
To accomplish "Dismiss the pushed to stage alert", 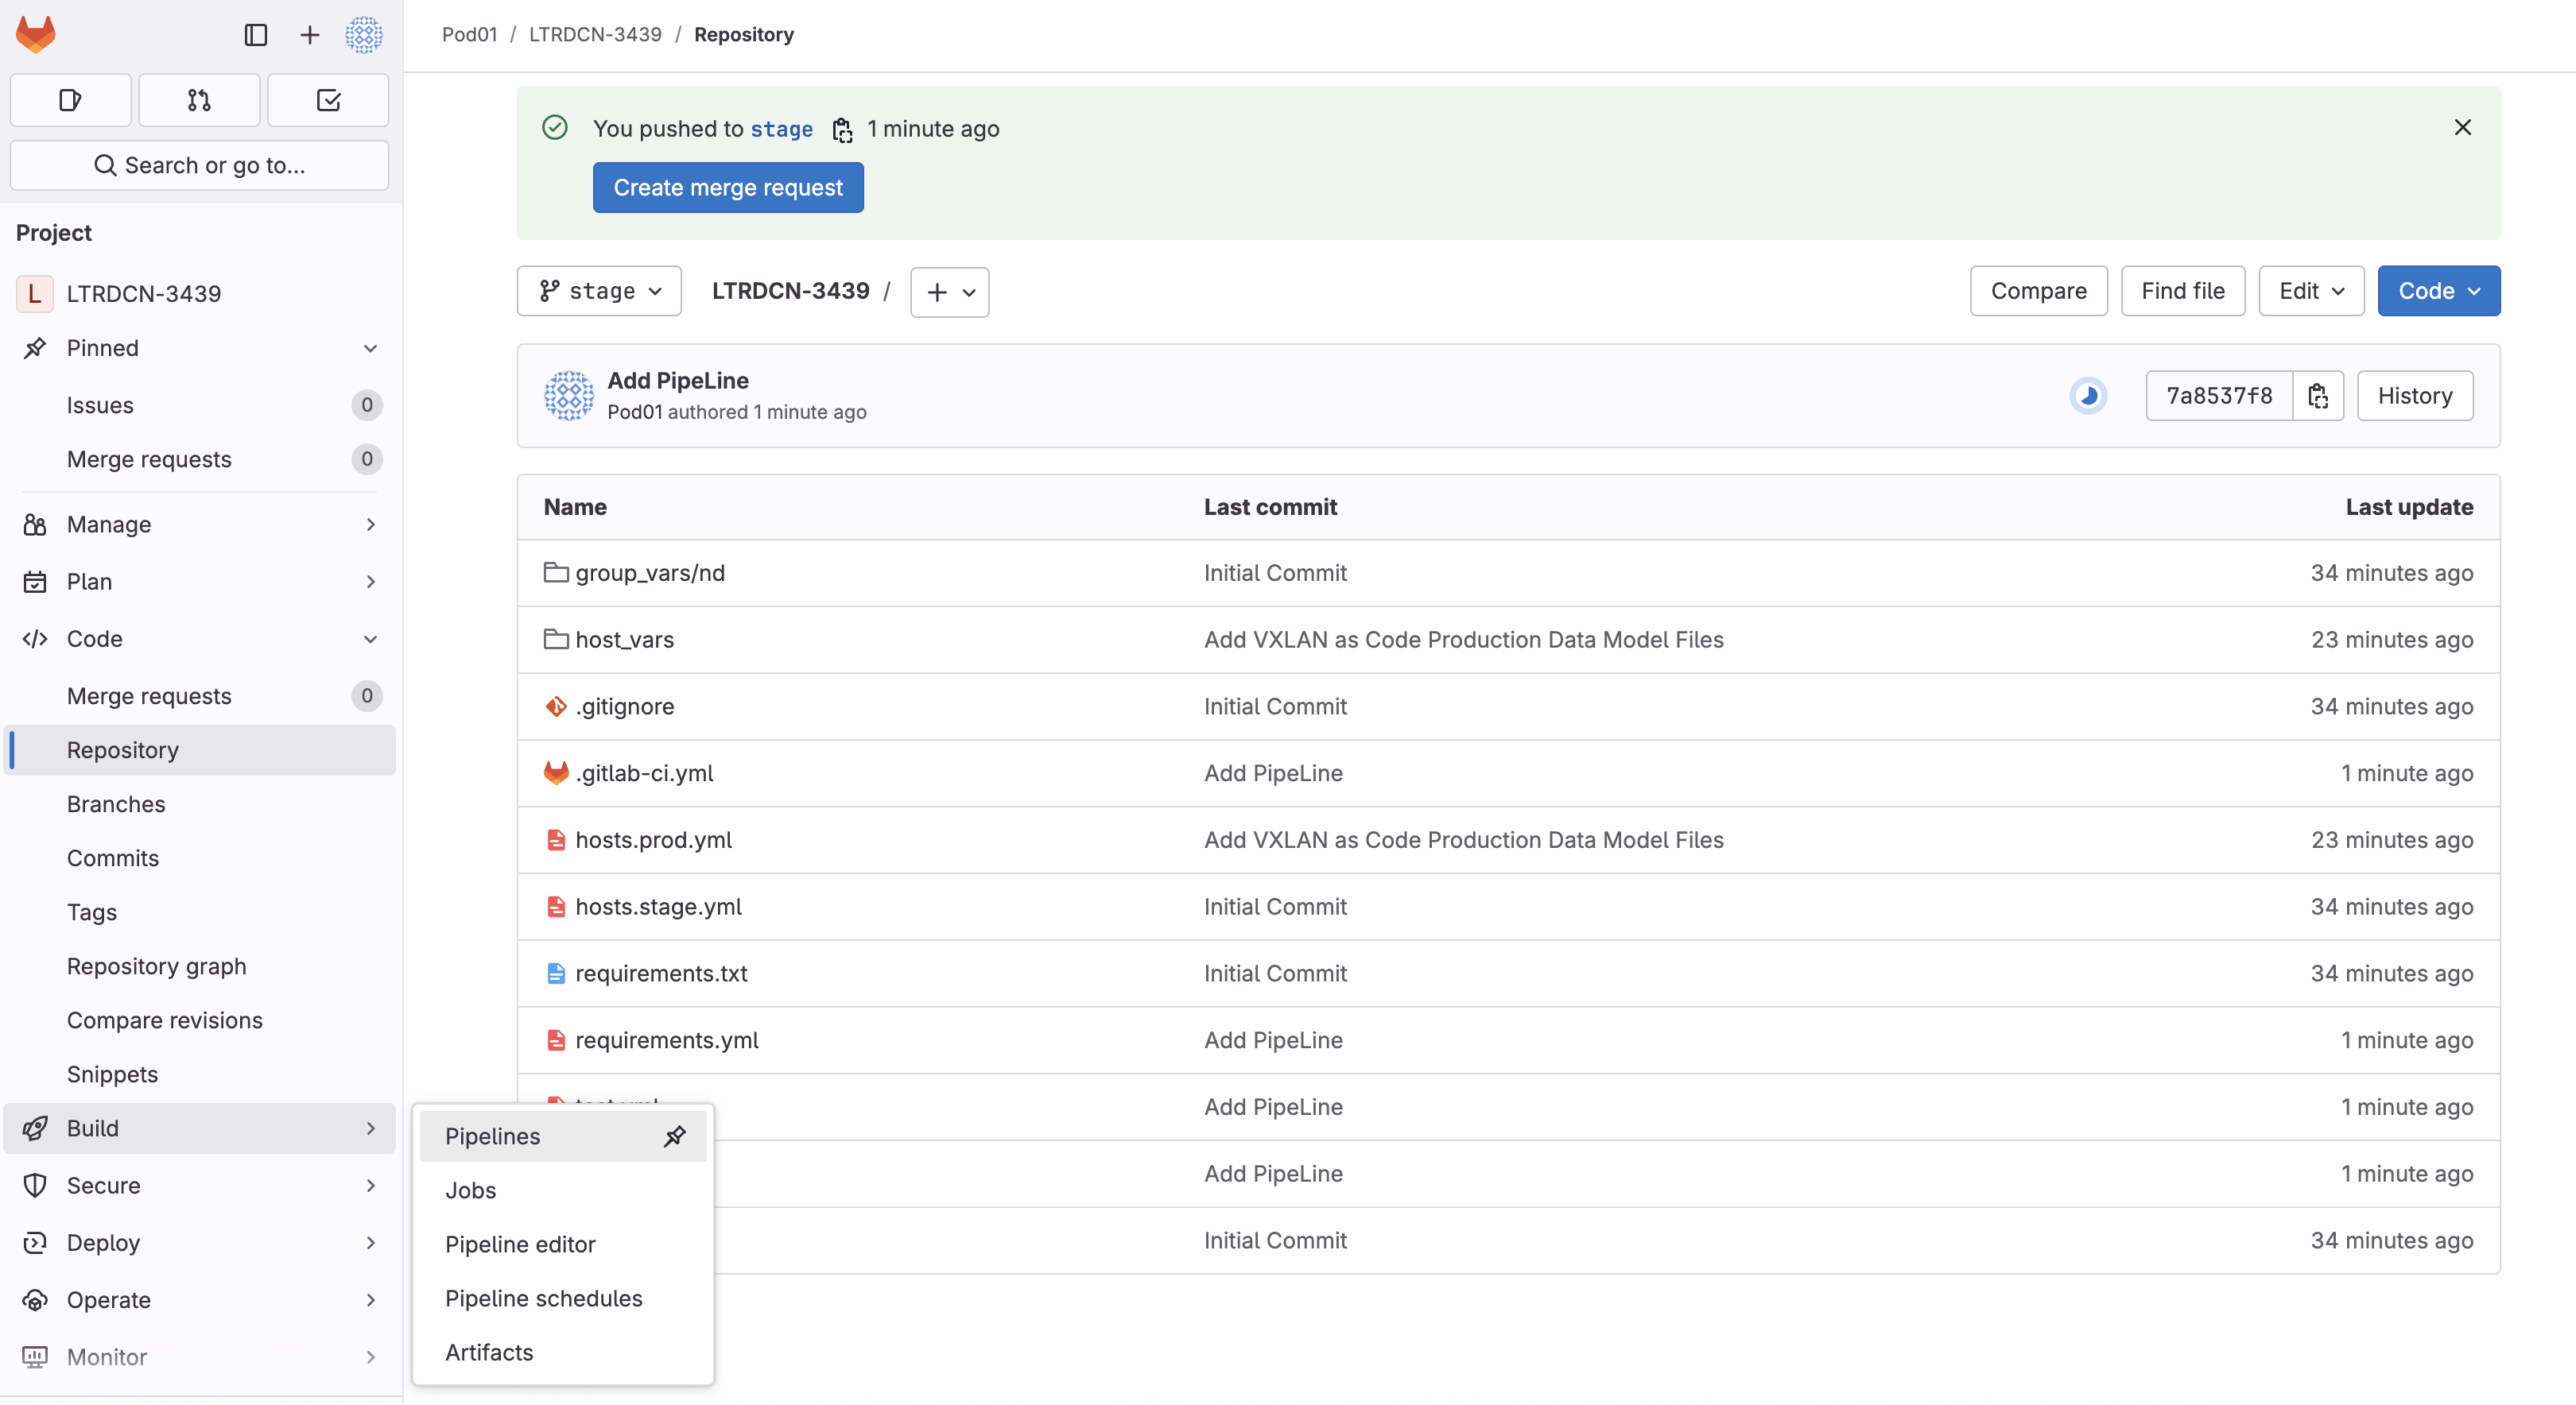I will point(2462,127).
